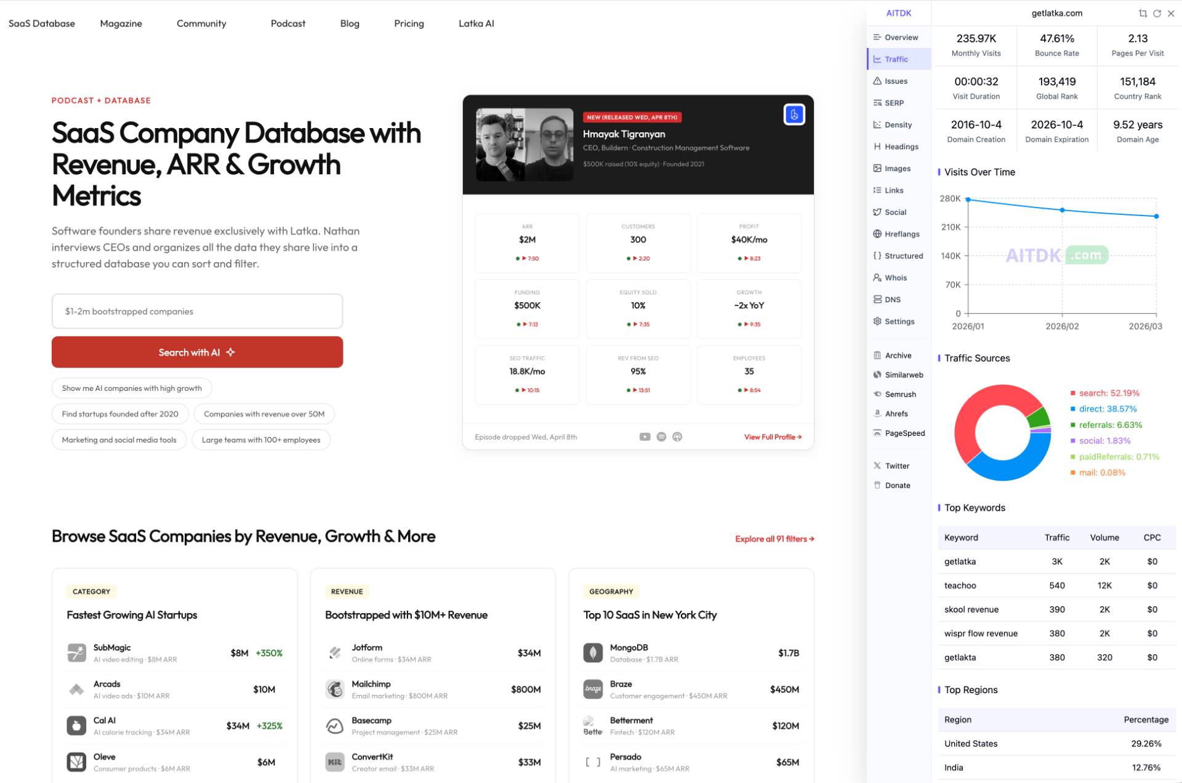The width and height of the screenshot is (1182, 783).
Task: Click the SubMagic company logo
Action: 76,652
